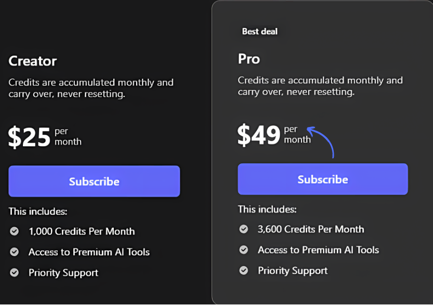Screen dimensions: 433x308
Task: Select the Creator plan heading
Action: [33, 61]
